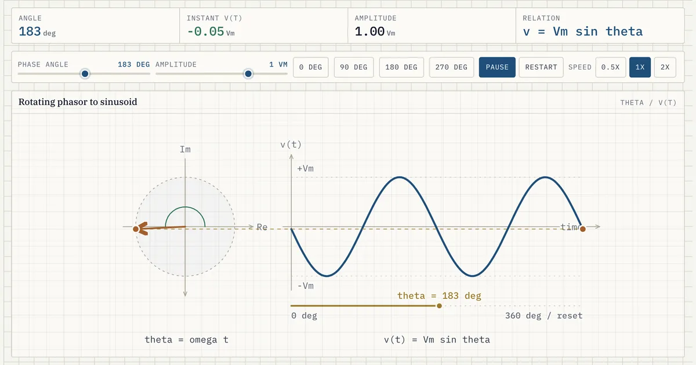
Task: Click the Im axis label
Action: pos(185,149)
